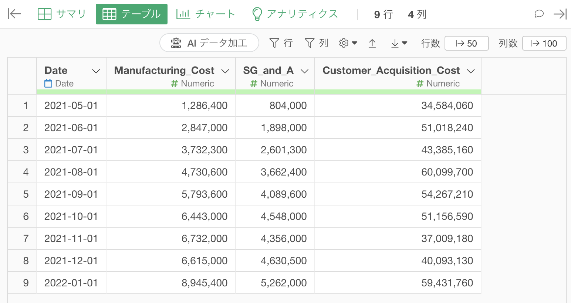Select SG_and_A value 1,898,000
Screen dimensions: 571x303
click(x=275, y=128)
